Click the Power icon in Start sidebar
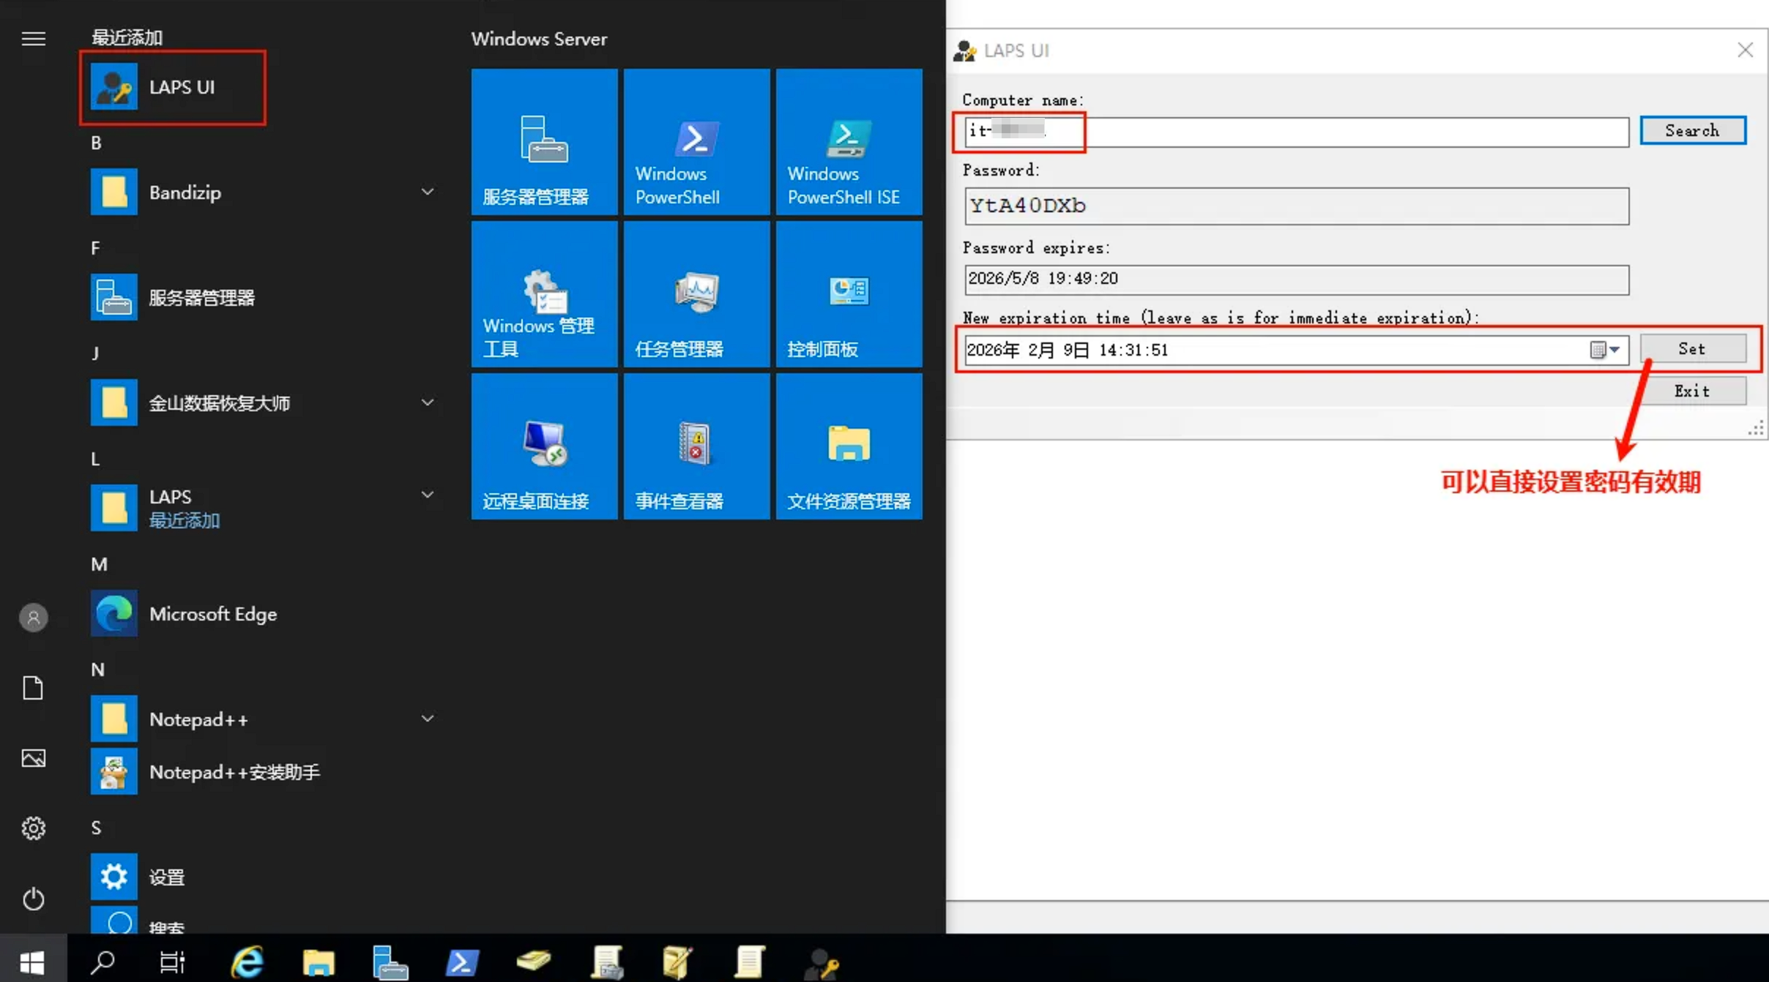Screen dimensions: 1769x982 (x=34, y=899)
